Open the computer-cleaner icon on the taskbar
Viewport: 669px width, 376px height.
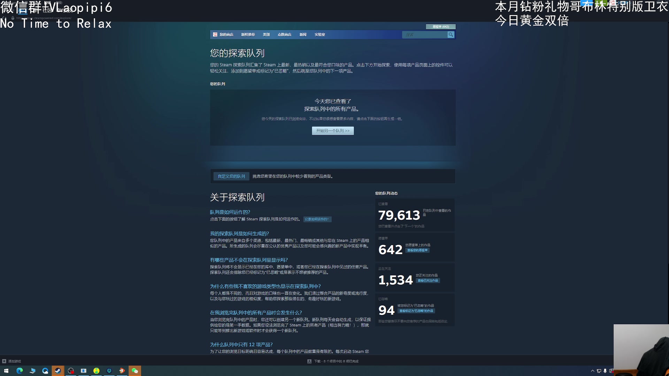[32, 371]
